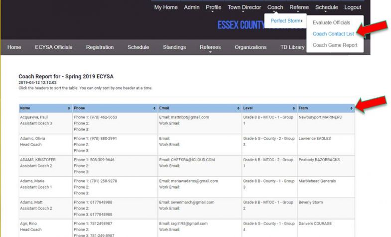The image size is (391, 237).
Task: Click the name Acquaviva, Paul
Action: click(x=34, y=117)
